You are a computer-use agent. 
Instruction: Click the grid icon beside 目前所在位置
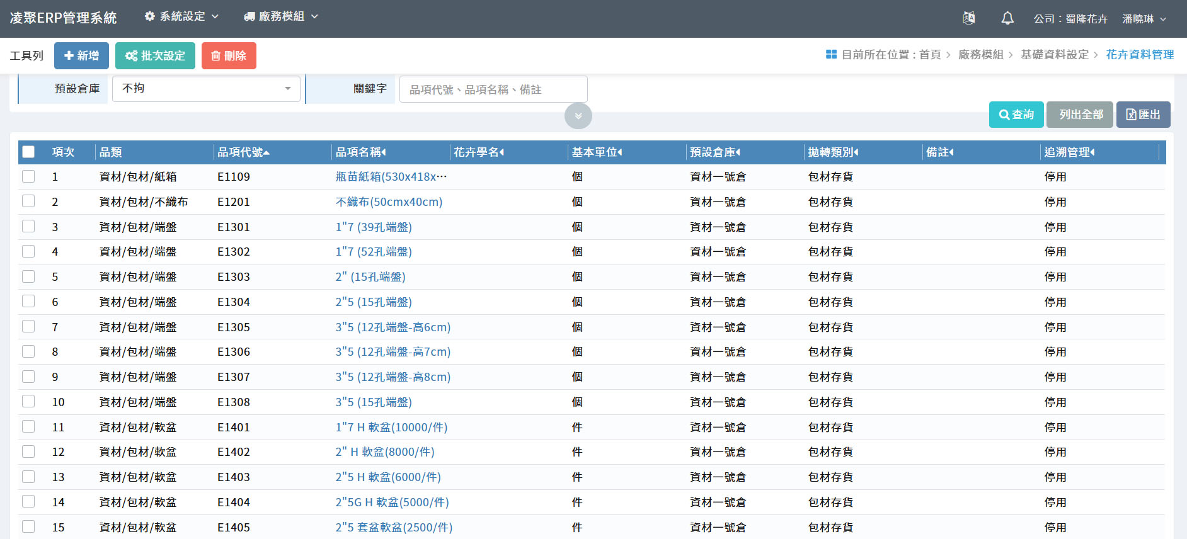831,55
